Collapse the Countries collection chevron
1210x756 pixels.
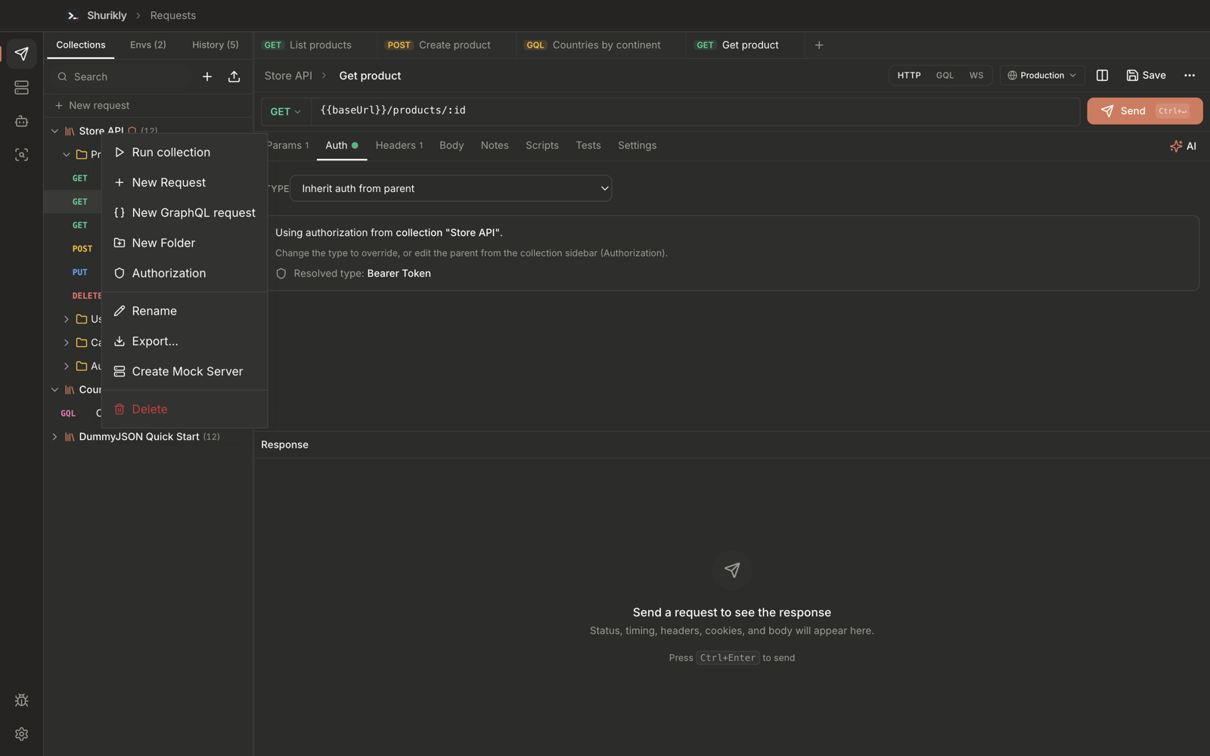(54, 390)
